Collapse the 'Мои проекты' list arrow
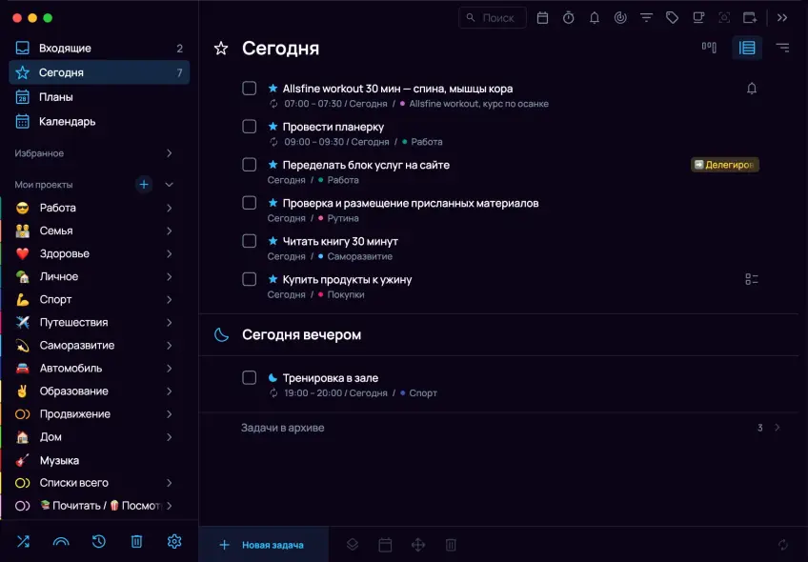Viewport: 808px width, 562px height. (170, 185)
